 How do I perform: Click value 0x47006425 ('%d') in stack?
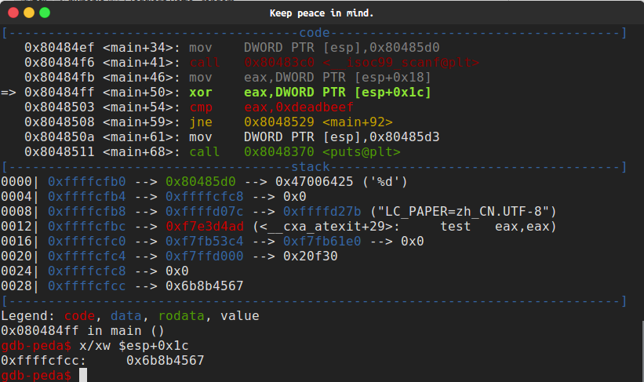tap(341, 181)
